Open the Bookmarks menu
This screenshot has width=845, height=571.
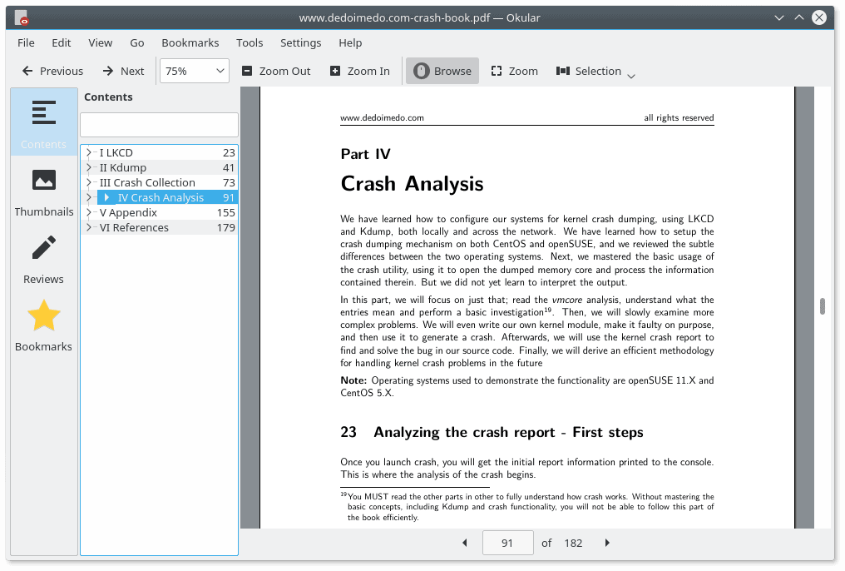coord(190,42)
